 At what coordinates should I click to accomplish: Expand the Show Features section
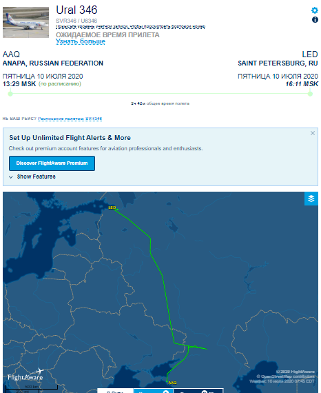[x=36, y=177]
